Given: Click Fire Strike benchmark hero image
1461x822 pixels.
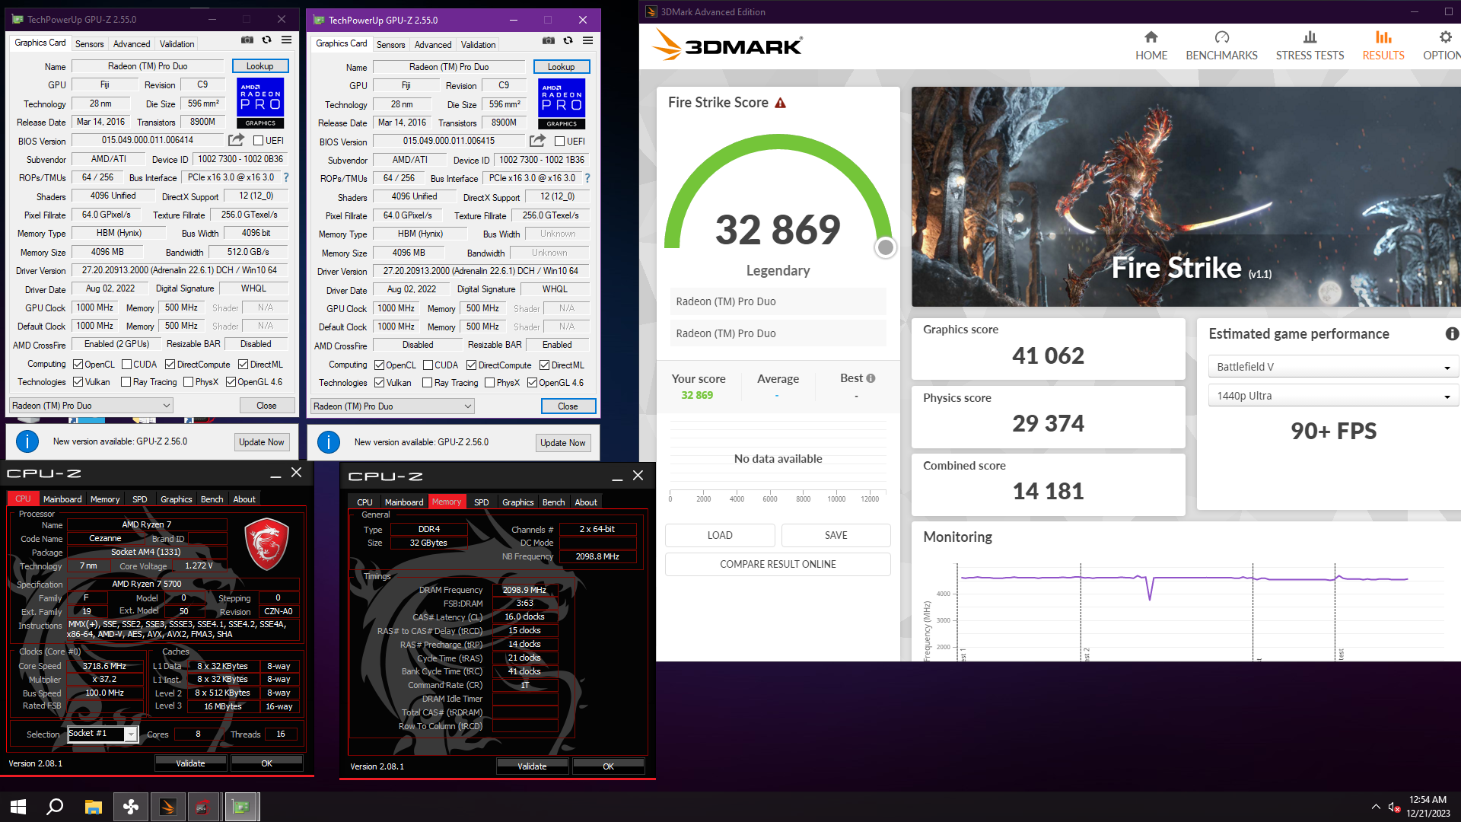Looking at the screenshot, I should point(1186,196).
